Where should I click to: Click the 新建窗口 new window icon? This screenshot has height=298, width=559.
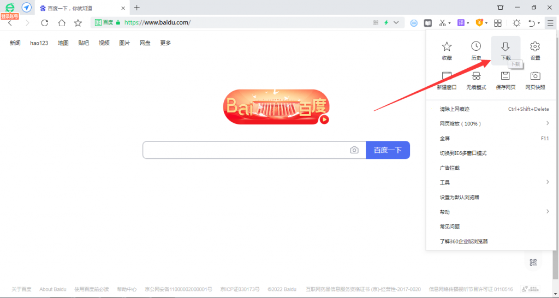point(447,80)
